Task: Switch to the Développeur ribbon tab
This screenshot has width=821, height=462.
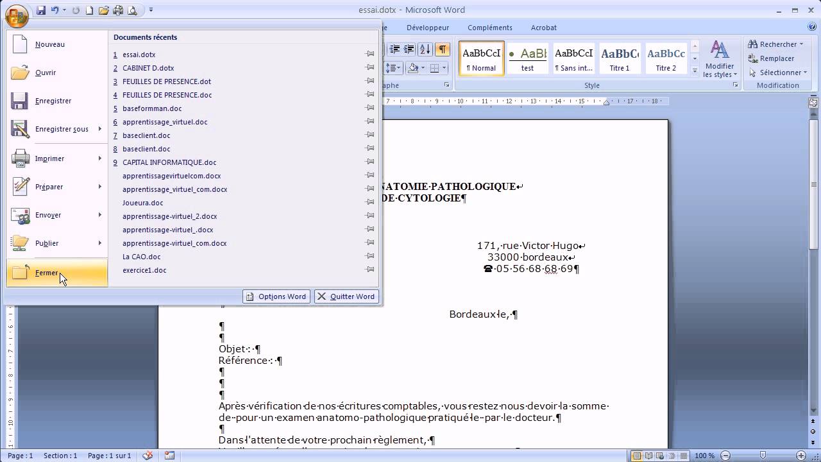Action: [x=428, y=28]
